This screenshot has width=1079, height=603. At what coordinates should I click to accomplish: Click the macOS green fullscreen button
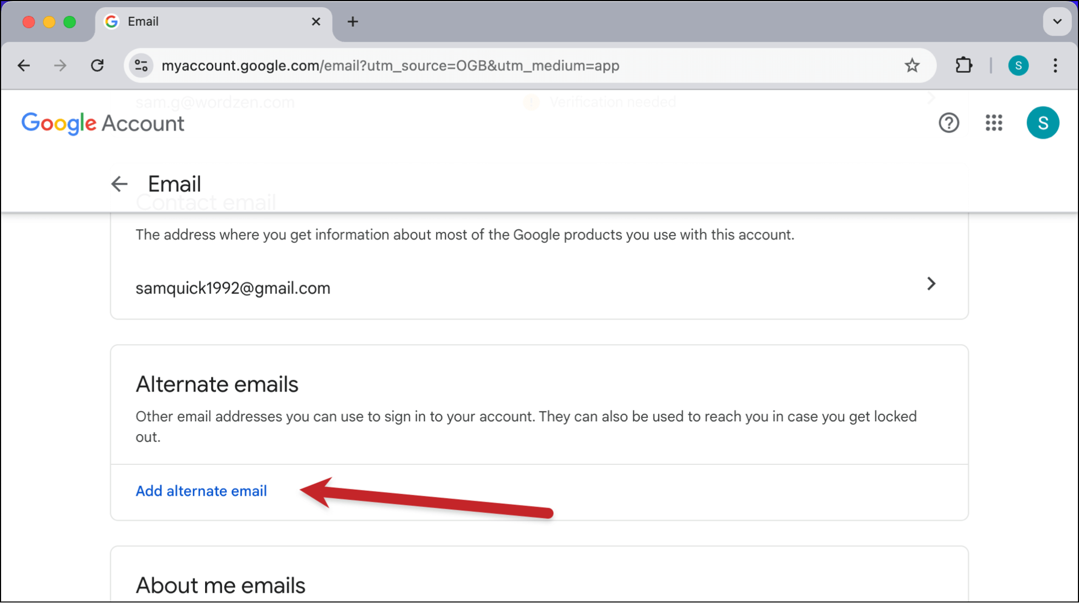pyautogui.click(x=70, y=22)
